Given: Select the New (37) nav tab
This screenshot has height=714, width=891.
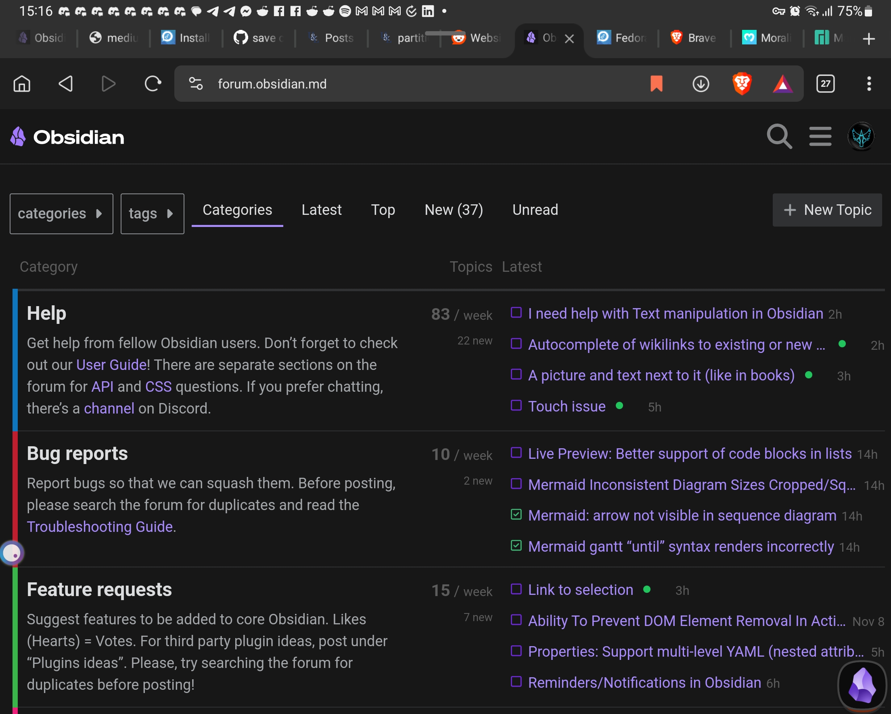Looking at the screenshot, I should (x=454, y=210).
